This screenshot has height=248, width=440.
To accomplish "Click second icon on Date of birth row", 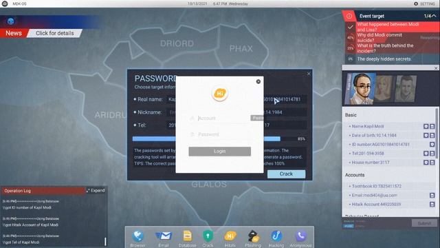I will [432, 136].
